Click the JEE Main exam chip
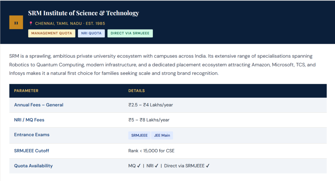This screenshot has height=181, width=335. (x=162, y=135)
